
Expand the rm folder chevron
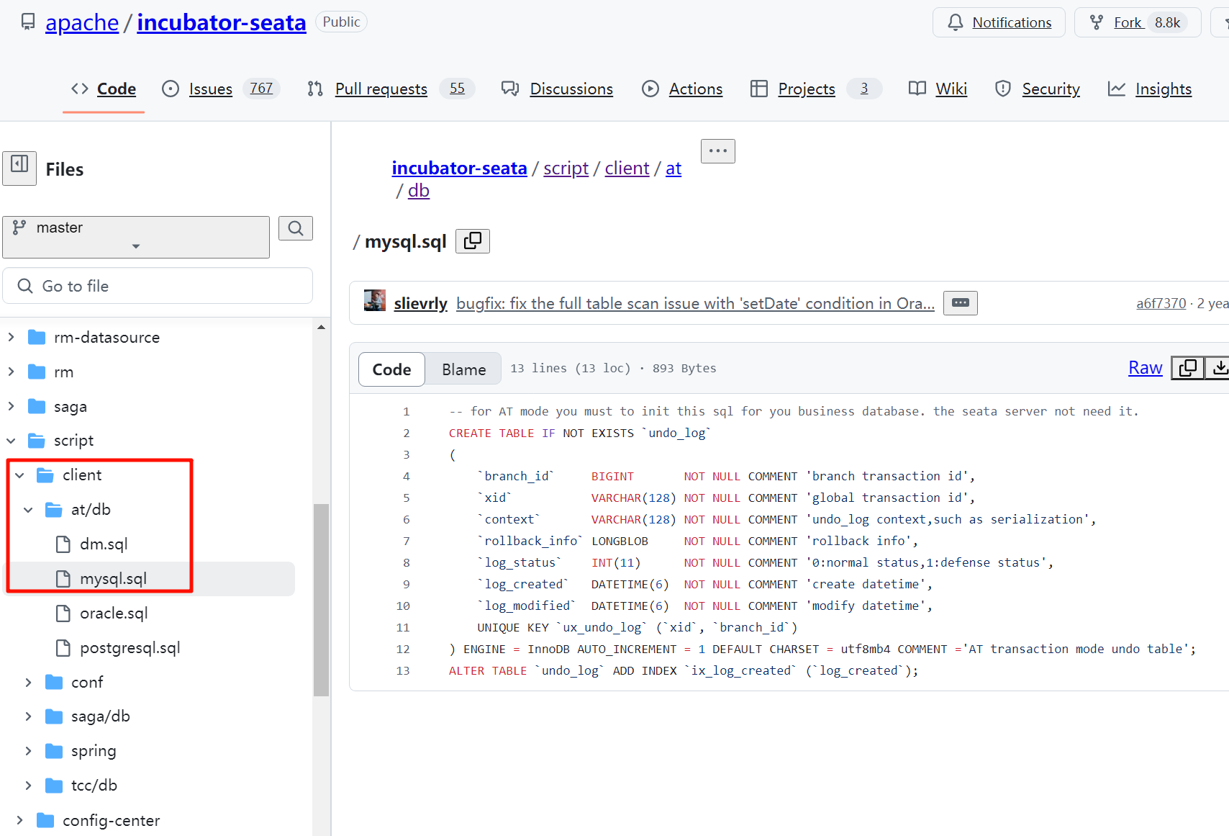[x=12, y=372]
